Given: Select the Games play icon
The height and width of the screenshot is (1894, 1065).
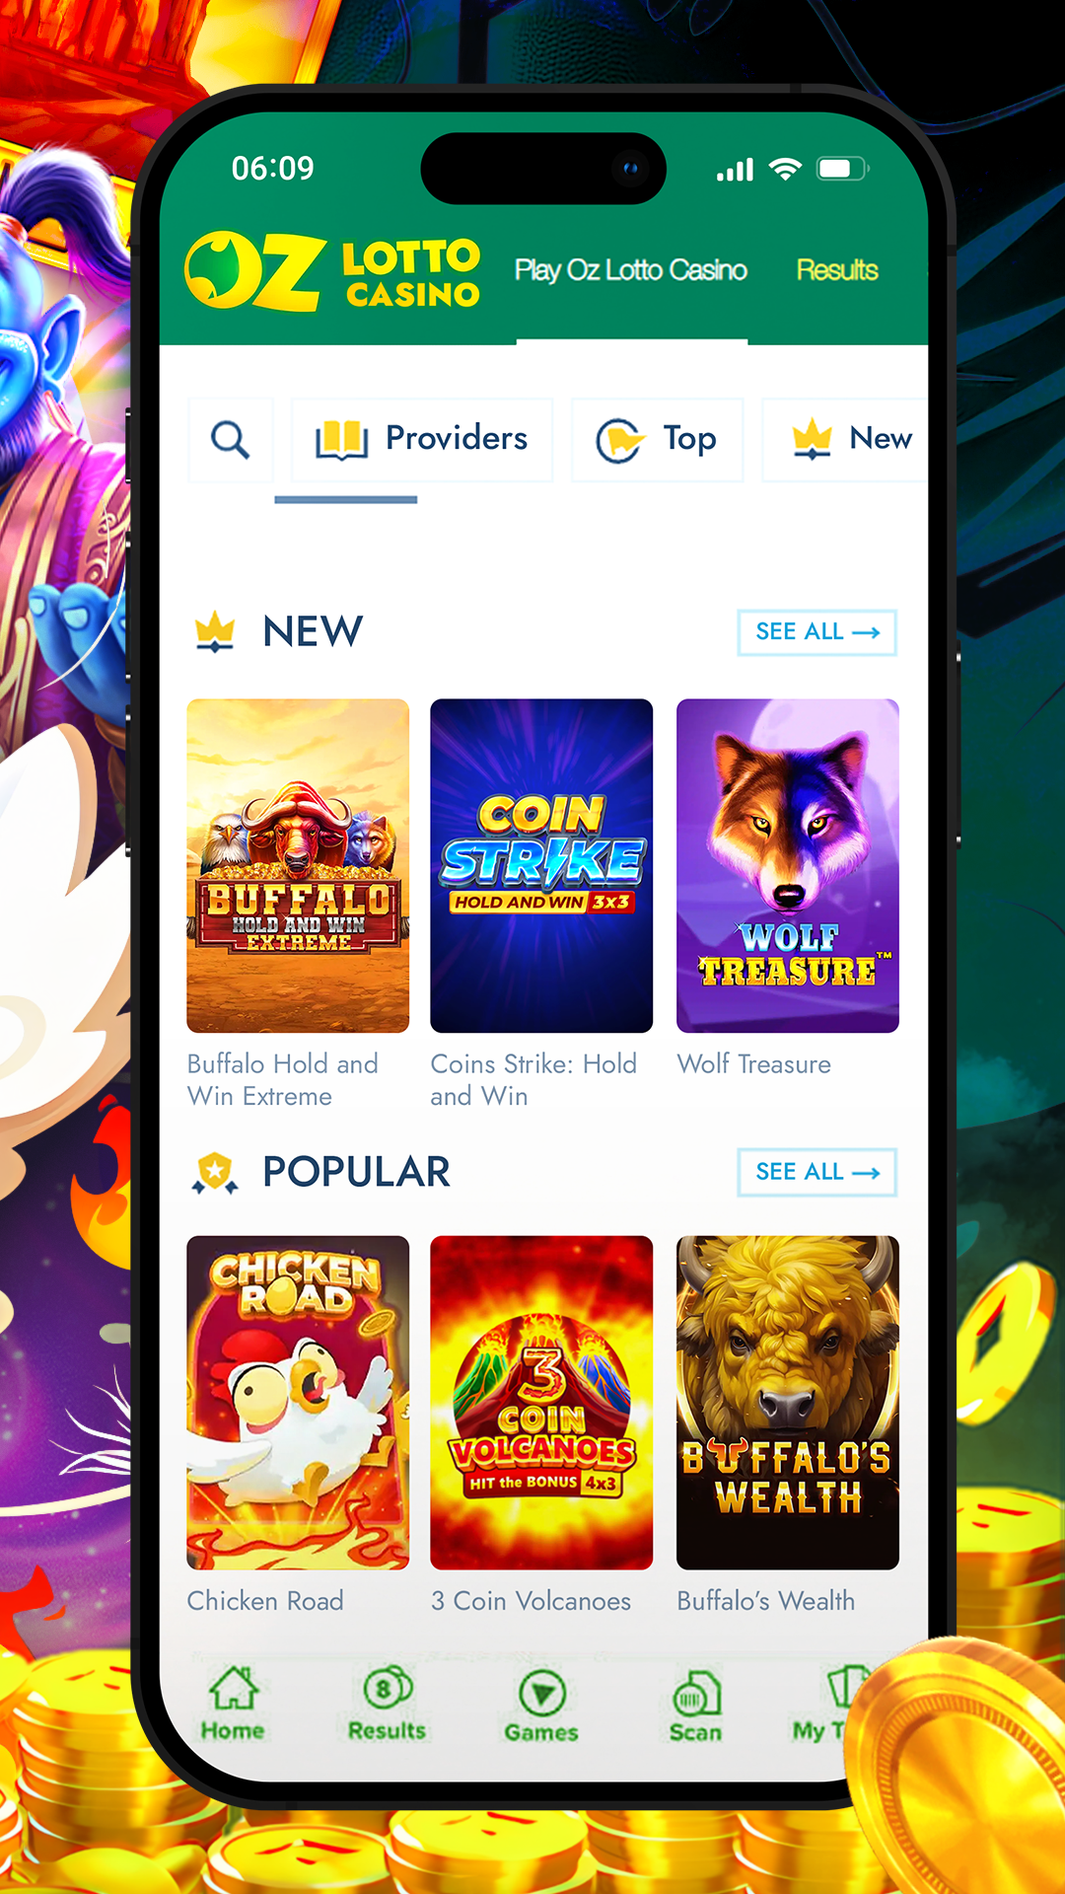Looking at the screenshot, I should [x=541, y=1694].
